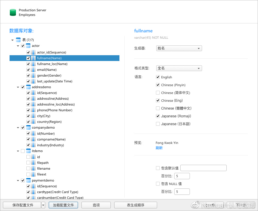The height and width of the screenshot is (211, 258).
Task: Click the column icon beside addressline(Address)
Action: point(33,99)
